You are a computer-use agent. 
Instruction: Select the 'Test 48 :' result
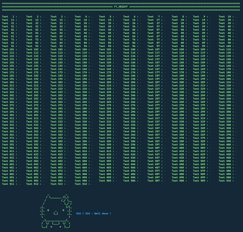179,30
